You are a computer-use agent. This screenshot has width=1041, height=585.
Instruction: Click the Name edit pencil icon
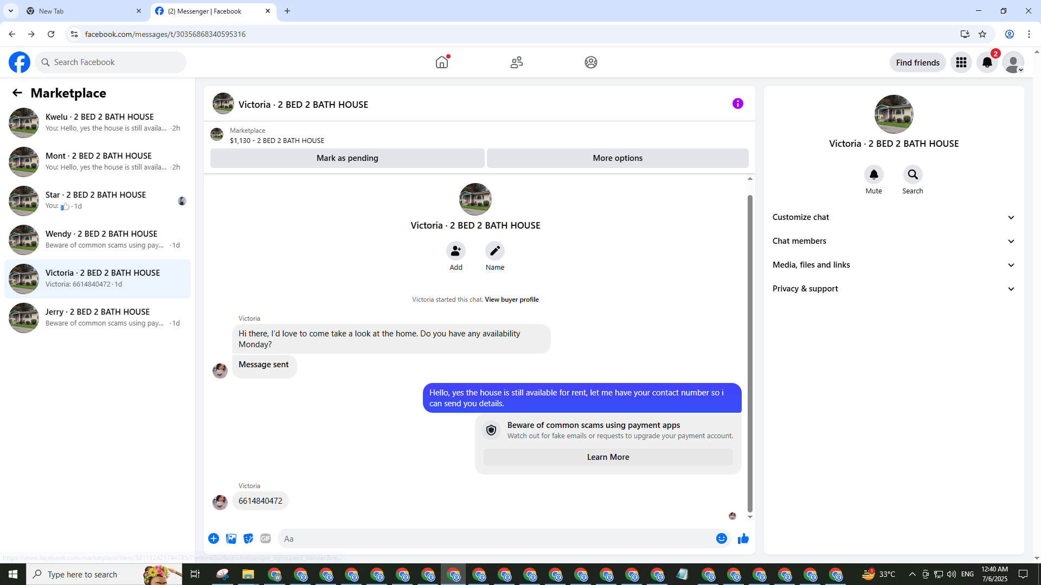pyautogui.click(x=494, y=251)
